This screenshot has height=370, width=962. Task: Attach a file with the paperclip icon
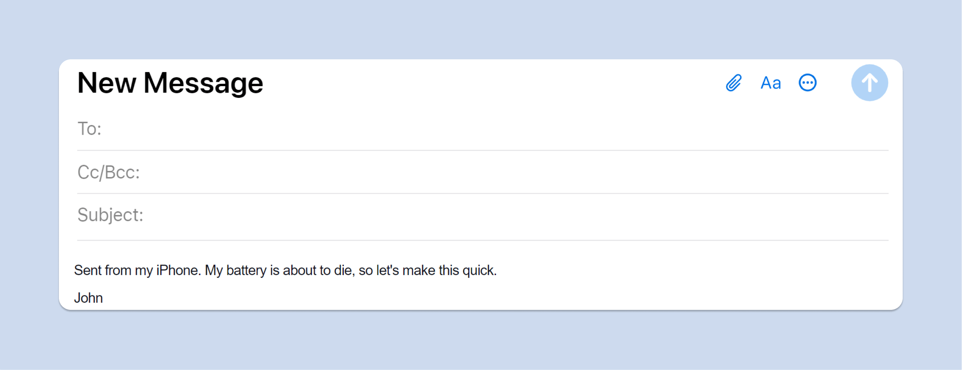click(734, 83)
